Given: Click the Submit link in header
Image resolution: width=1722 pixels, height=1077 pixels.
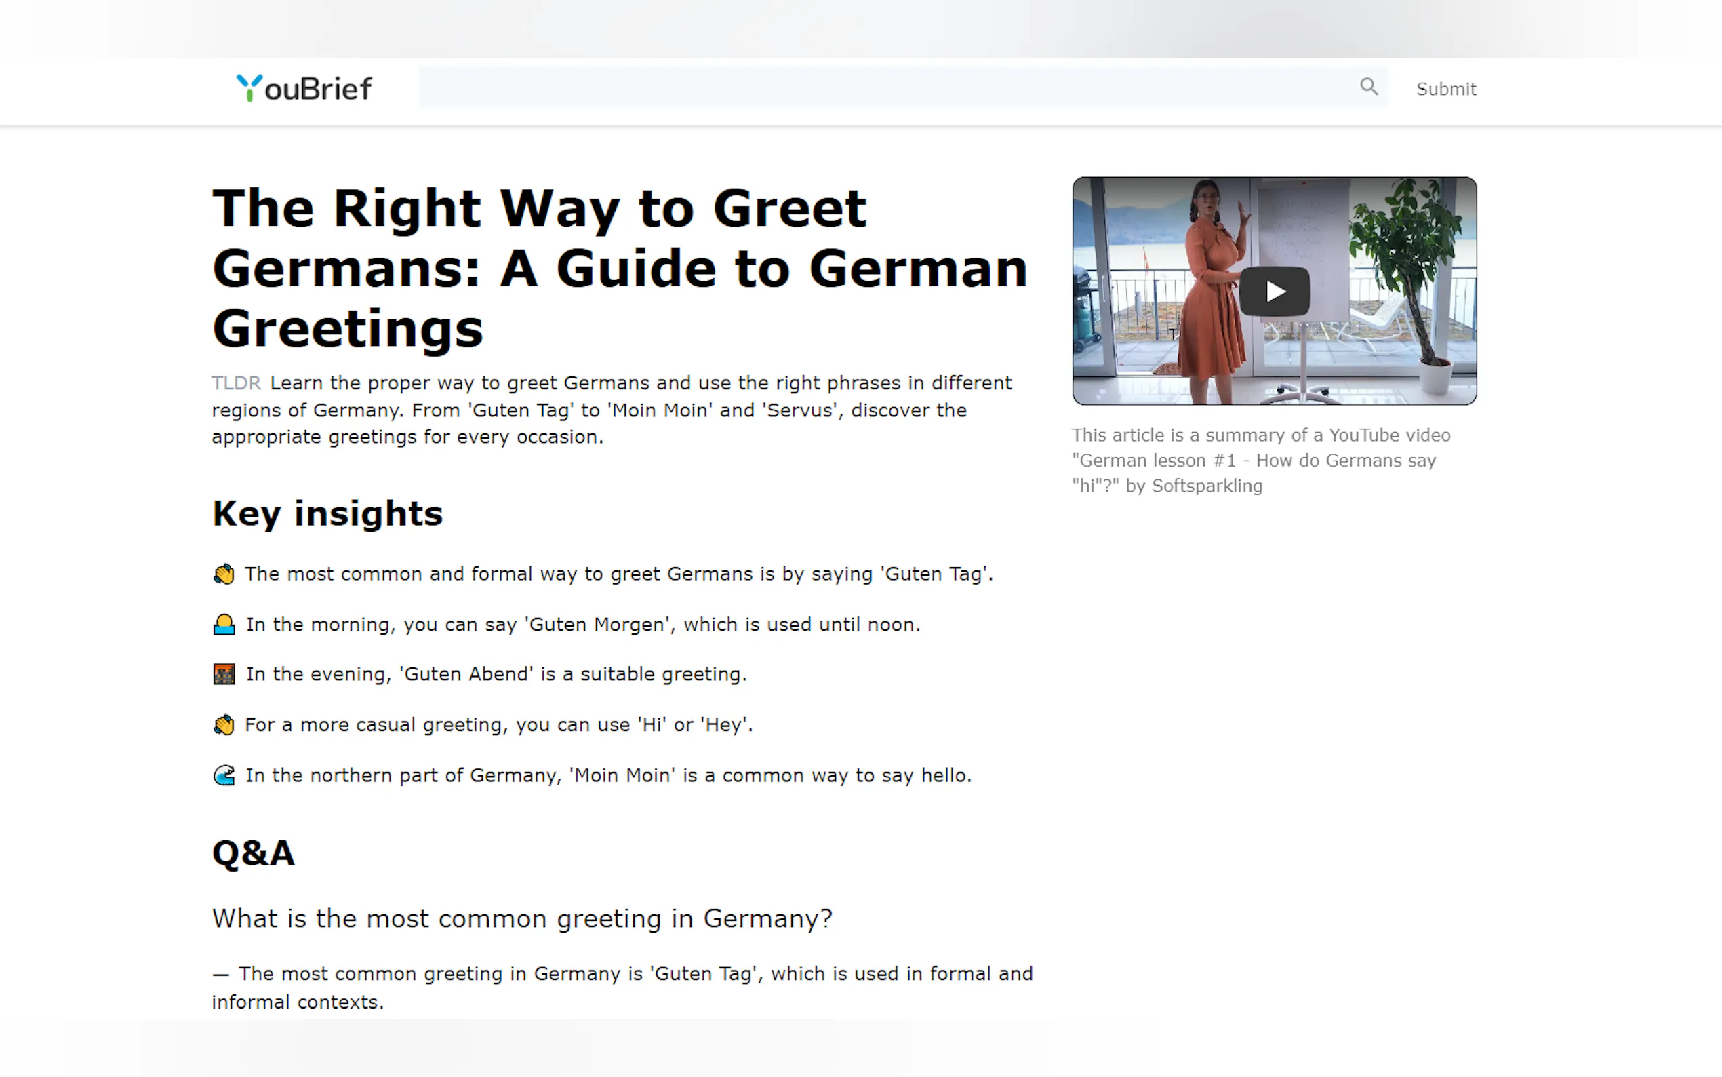Looking at the screenshot, I should (x=1445, y=89).
